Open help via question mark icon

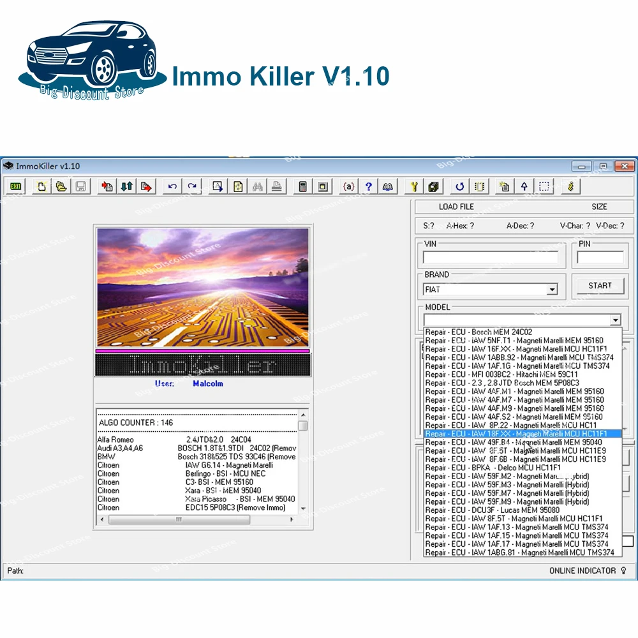point(368,187)
